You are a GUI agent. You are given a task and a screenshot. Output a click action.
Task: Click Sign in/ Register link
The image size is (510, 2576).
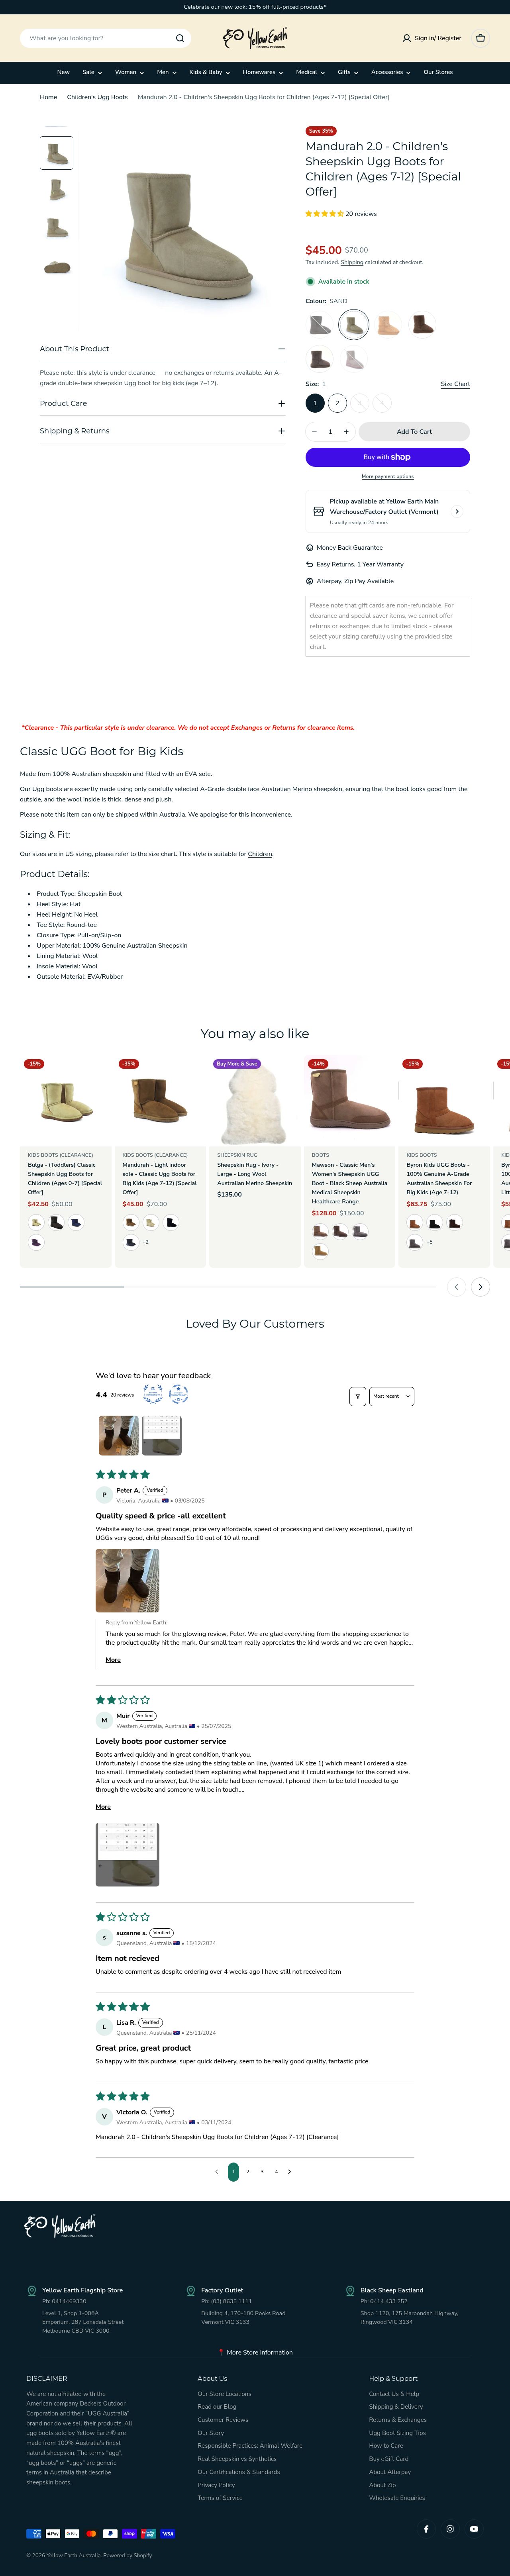[432, 38]
